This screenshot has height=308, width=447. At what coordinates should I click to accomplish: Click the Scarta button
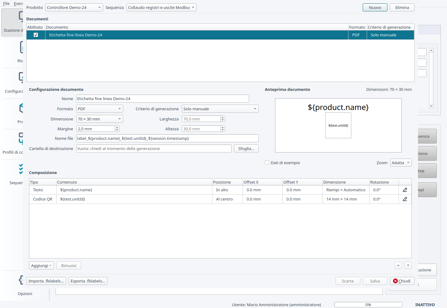348,281
